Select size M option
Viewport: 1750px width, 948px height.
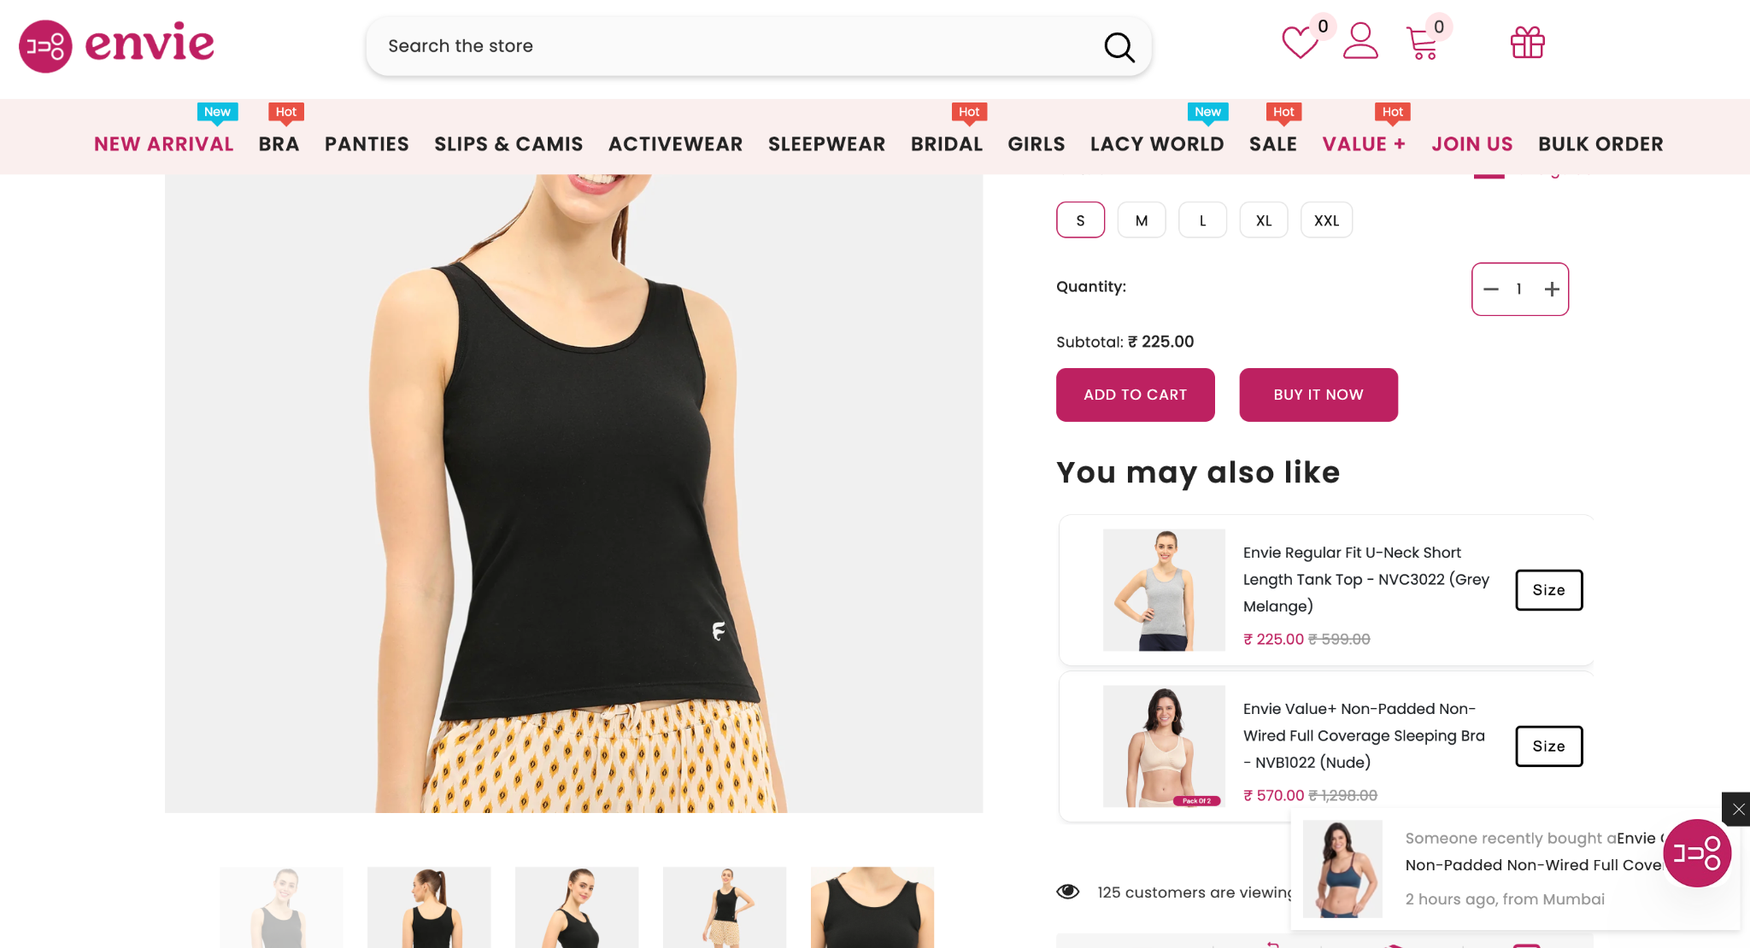tap(1142, 220)
